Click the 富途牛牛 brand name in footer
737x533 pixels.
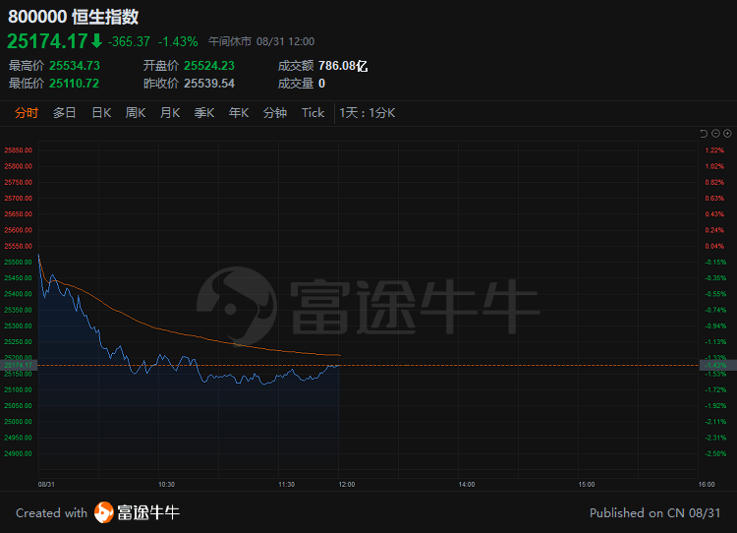148,512
